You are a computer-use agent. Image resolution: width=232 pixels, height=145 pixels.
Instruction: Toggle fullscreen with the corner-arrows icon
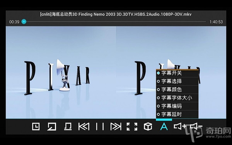pyautogui.click(x=132, y=126)
